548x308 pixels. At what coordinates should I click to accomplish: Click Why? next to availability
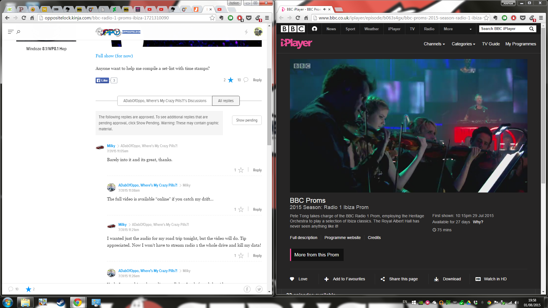[478, 222]
